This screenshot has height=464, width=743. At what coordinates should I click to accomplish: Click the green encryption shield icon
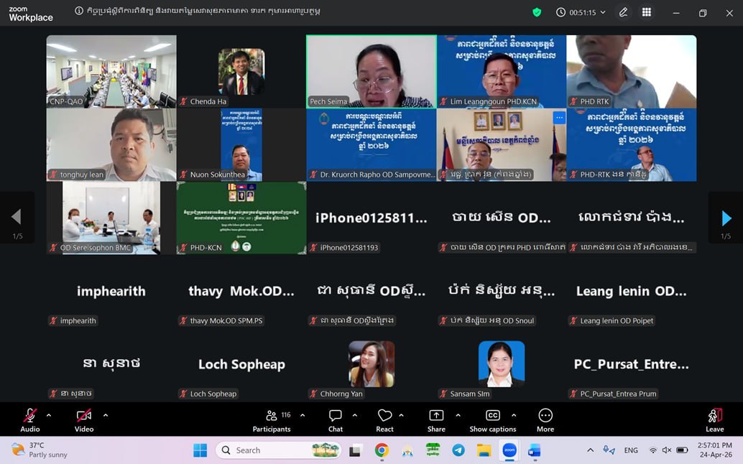537,12
